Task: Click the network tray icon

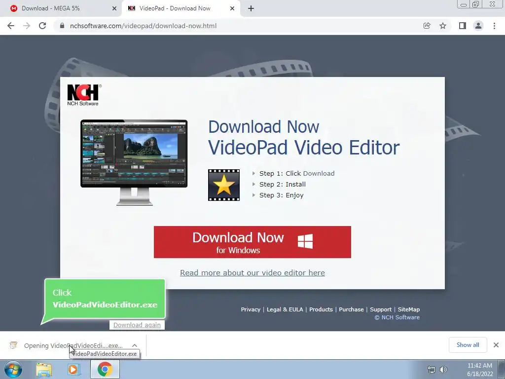Action: (x=431, y=370)
